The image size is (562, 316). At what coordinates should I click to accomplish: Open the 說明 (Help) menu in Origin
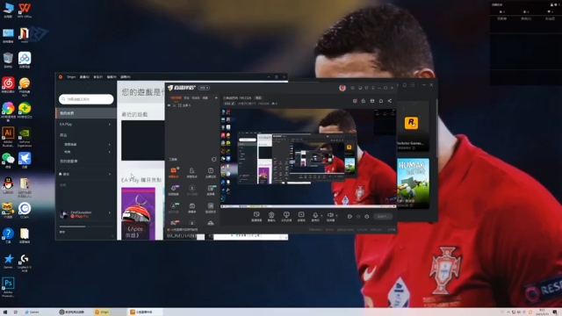click(x=125, y=76)
